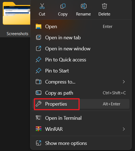Click the Copy icon
Image resolution: width=135 pixels, height=151 pixels.
click(63, 6)
